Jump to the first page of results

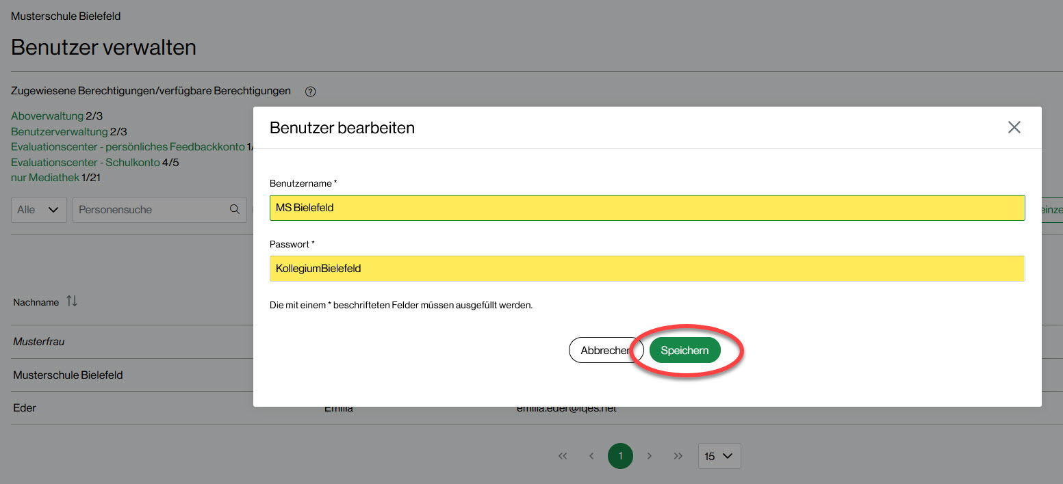point(563,456)
